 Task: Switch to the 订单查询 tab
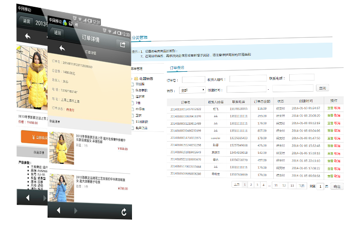coord(176,67)
